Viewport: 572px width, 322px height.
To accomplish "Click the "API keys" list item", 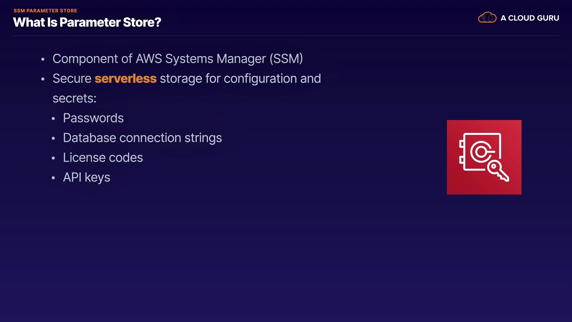I will pyautogui.click(x=86, y=177).
